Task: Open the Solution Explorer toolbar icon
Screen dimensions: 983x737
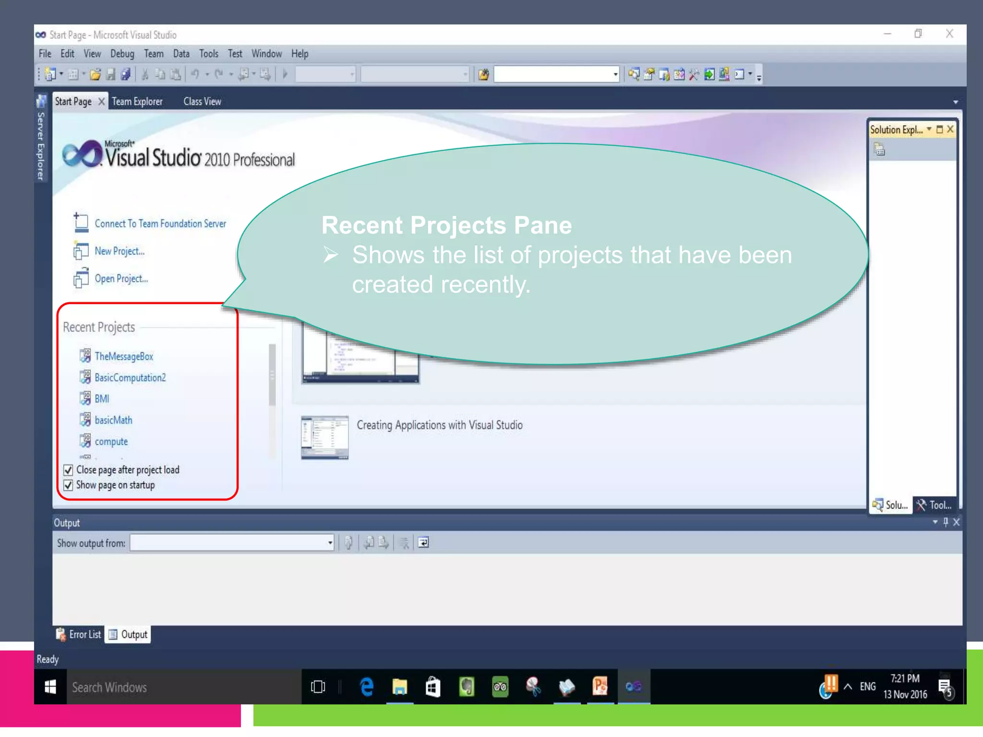Action: point(634,74)
